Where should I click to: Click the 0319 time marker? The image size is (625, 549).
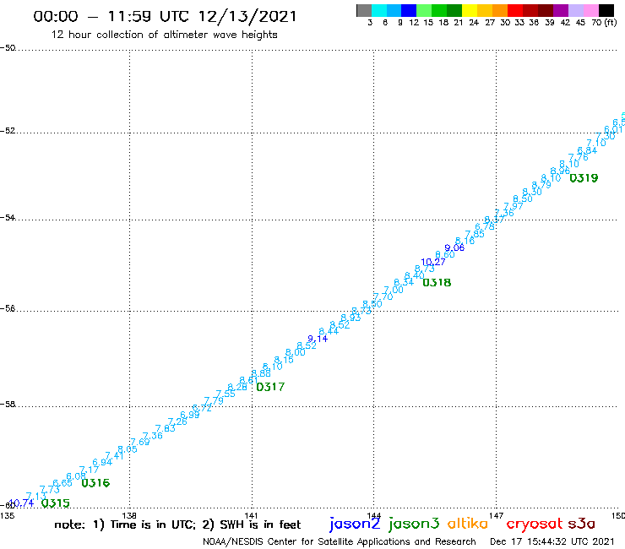(584, 178)
